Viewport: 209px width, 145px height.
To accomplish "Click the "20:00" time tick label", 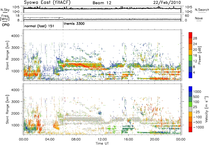I will [154, 140].
